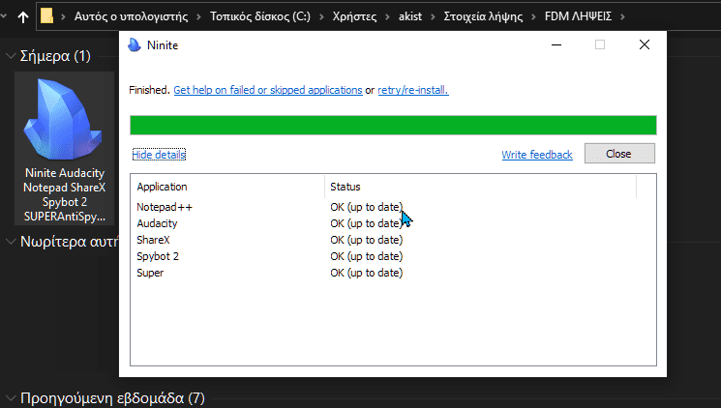Click the Ninite crystal icon in title bar
Screen dimensions: 721x408
point(135,45)
